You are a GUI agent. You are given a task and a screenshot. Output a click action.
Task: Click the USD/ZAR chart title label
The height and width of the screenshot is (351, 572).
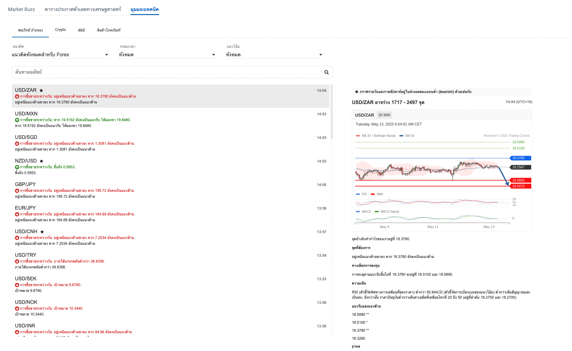365,115
